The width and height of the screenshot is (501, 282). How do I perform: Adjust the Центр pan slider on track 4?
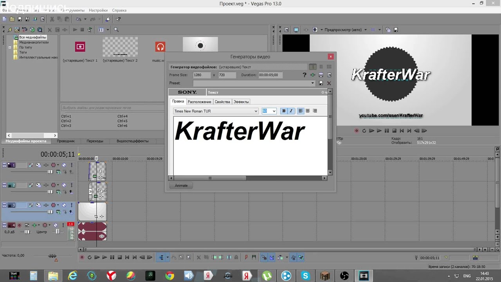[x=57, y=232]
